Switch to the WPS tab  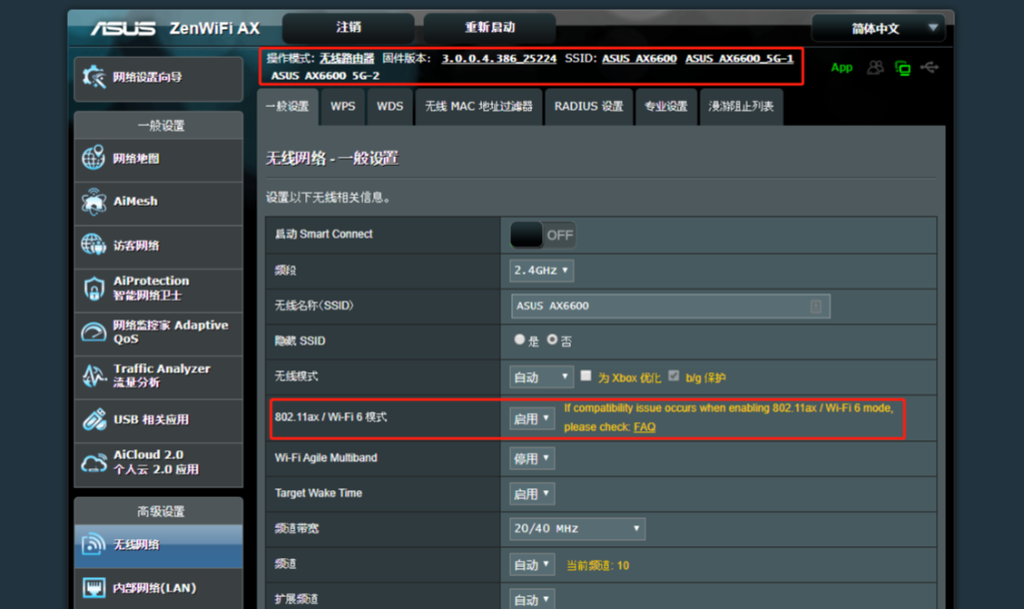click(x=343, y=107)
